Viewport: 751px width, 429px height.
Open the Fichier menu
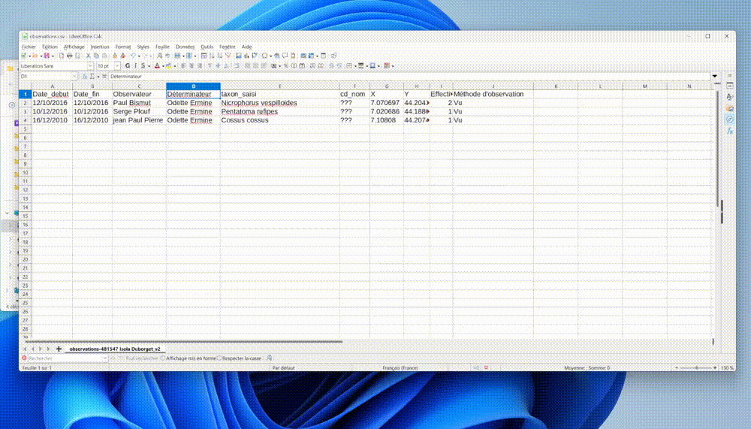pos(29,47)
